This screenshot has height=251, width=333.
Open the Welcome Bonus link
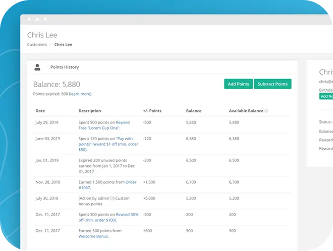(x=93, y=236)
